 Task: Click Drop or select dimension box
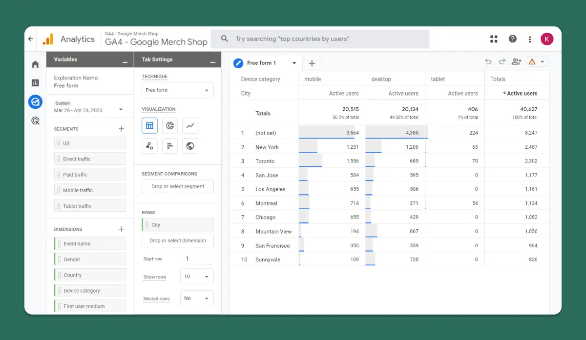[178, 240]
